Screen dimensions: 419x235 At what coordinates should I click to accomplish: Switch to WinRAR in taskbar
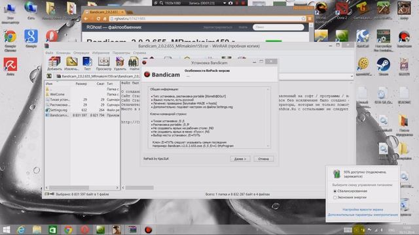click(x=132, y=230)
